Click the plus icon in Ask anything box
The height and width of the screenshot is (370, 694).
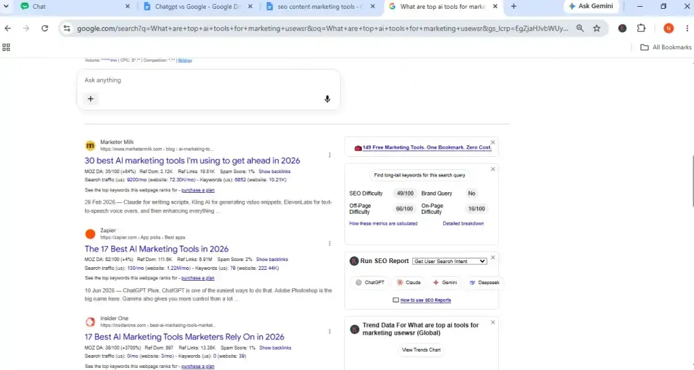[x=91, y=99]
